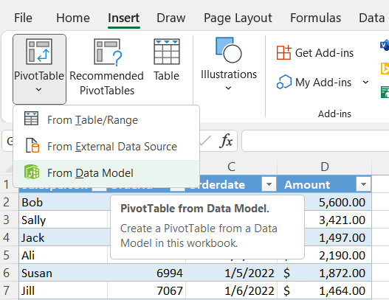Select the amount cell 3,421.00
This screenshot has width=389, height=300.
point(338,220)
